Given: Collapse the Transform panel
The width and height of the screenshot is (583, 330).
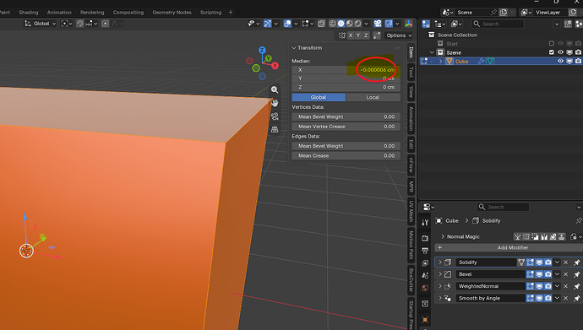Looking at the screenshot, I should [294, 48].
